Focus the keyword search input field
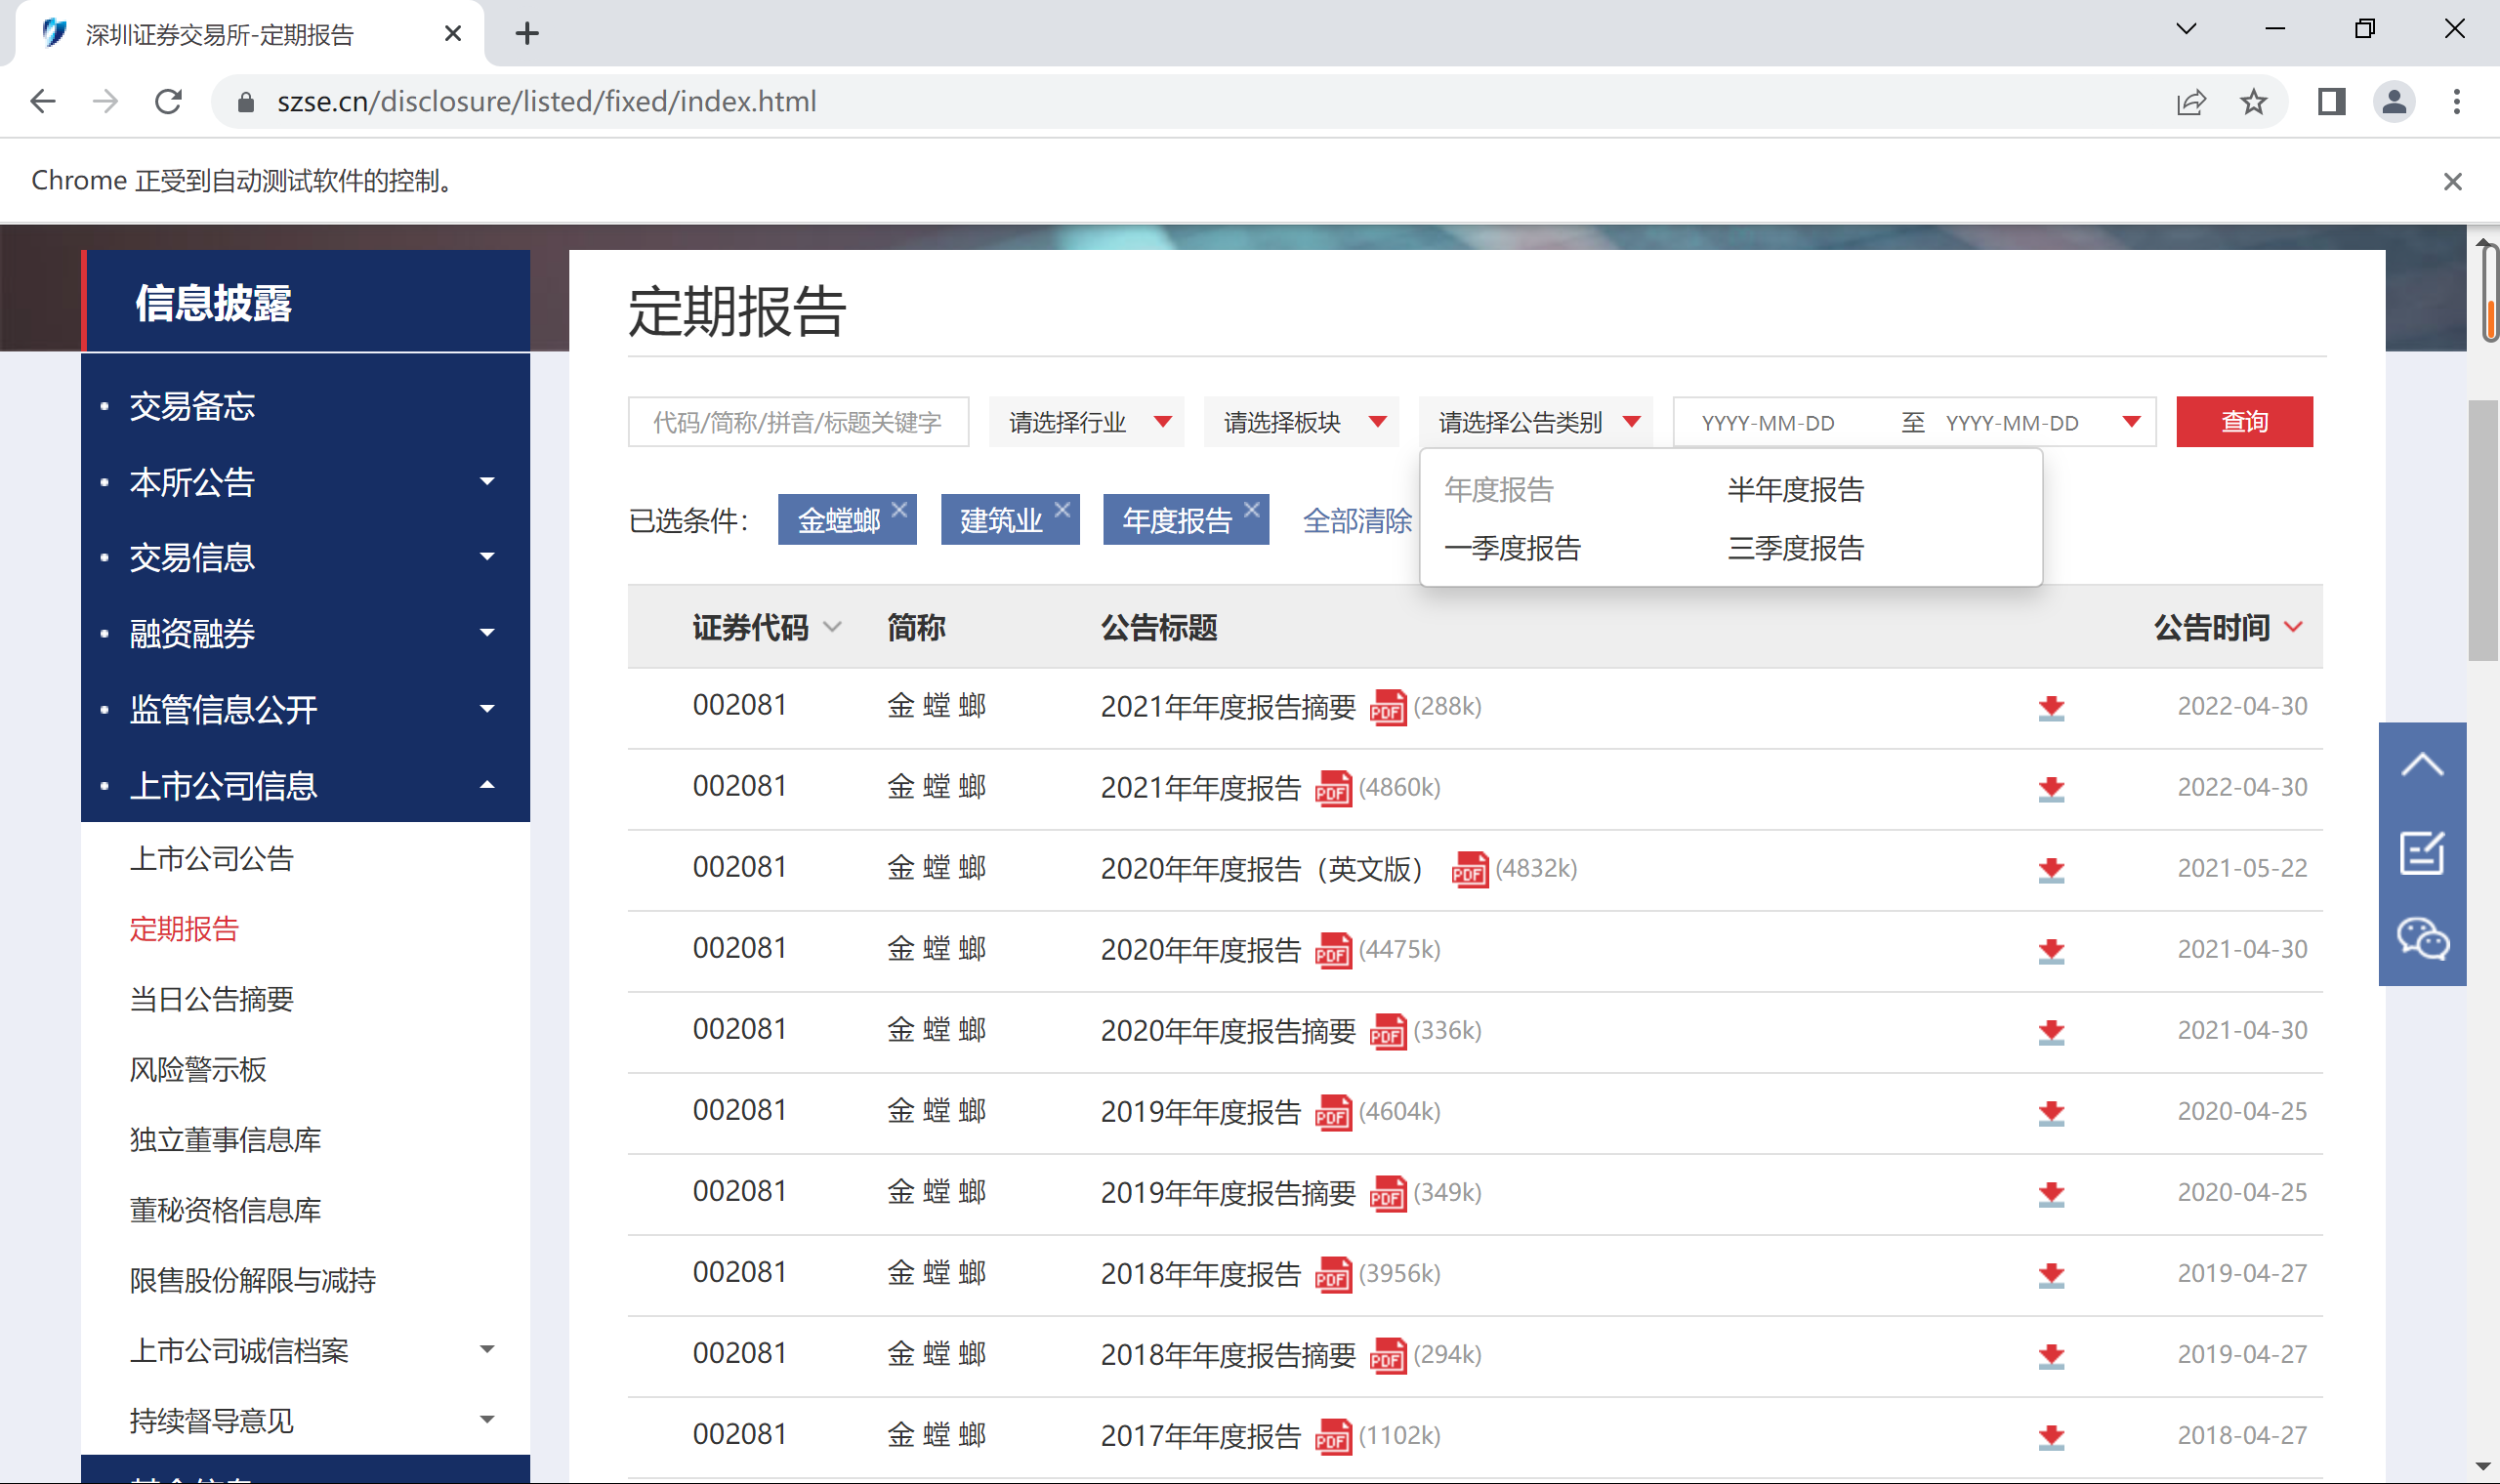 798,422
